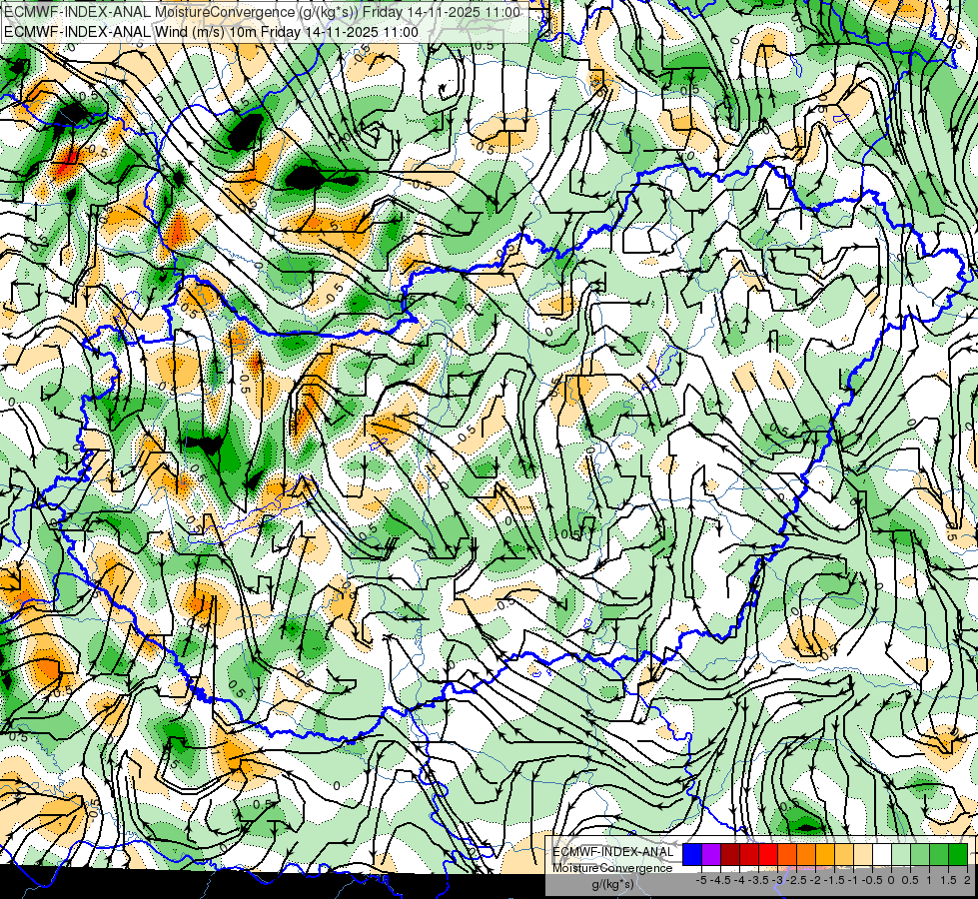The width and height of the screenshot is (978, 899).
Task: Pick orange-red swatch between -3 and -2.5
Action: pos(787,854)
